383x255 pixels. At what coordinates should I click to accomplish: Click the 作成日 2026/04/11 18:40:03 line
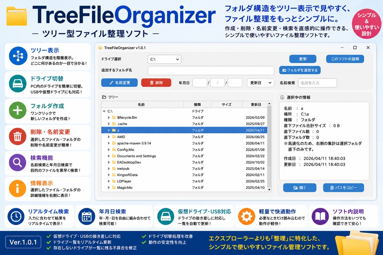315,158
